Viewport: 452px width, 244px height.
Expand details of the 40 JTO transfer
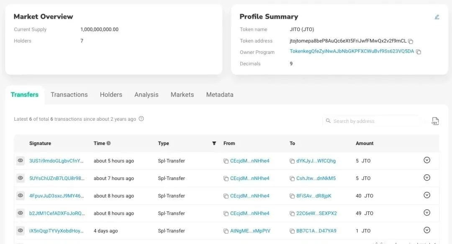click(x=427, y=195)
